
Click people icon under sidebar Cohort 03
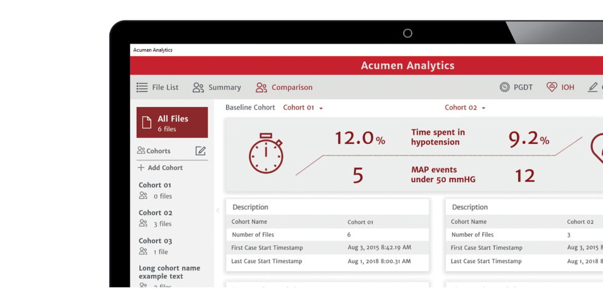pyautogui.click(x=144, y=251)
